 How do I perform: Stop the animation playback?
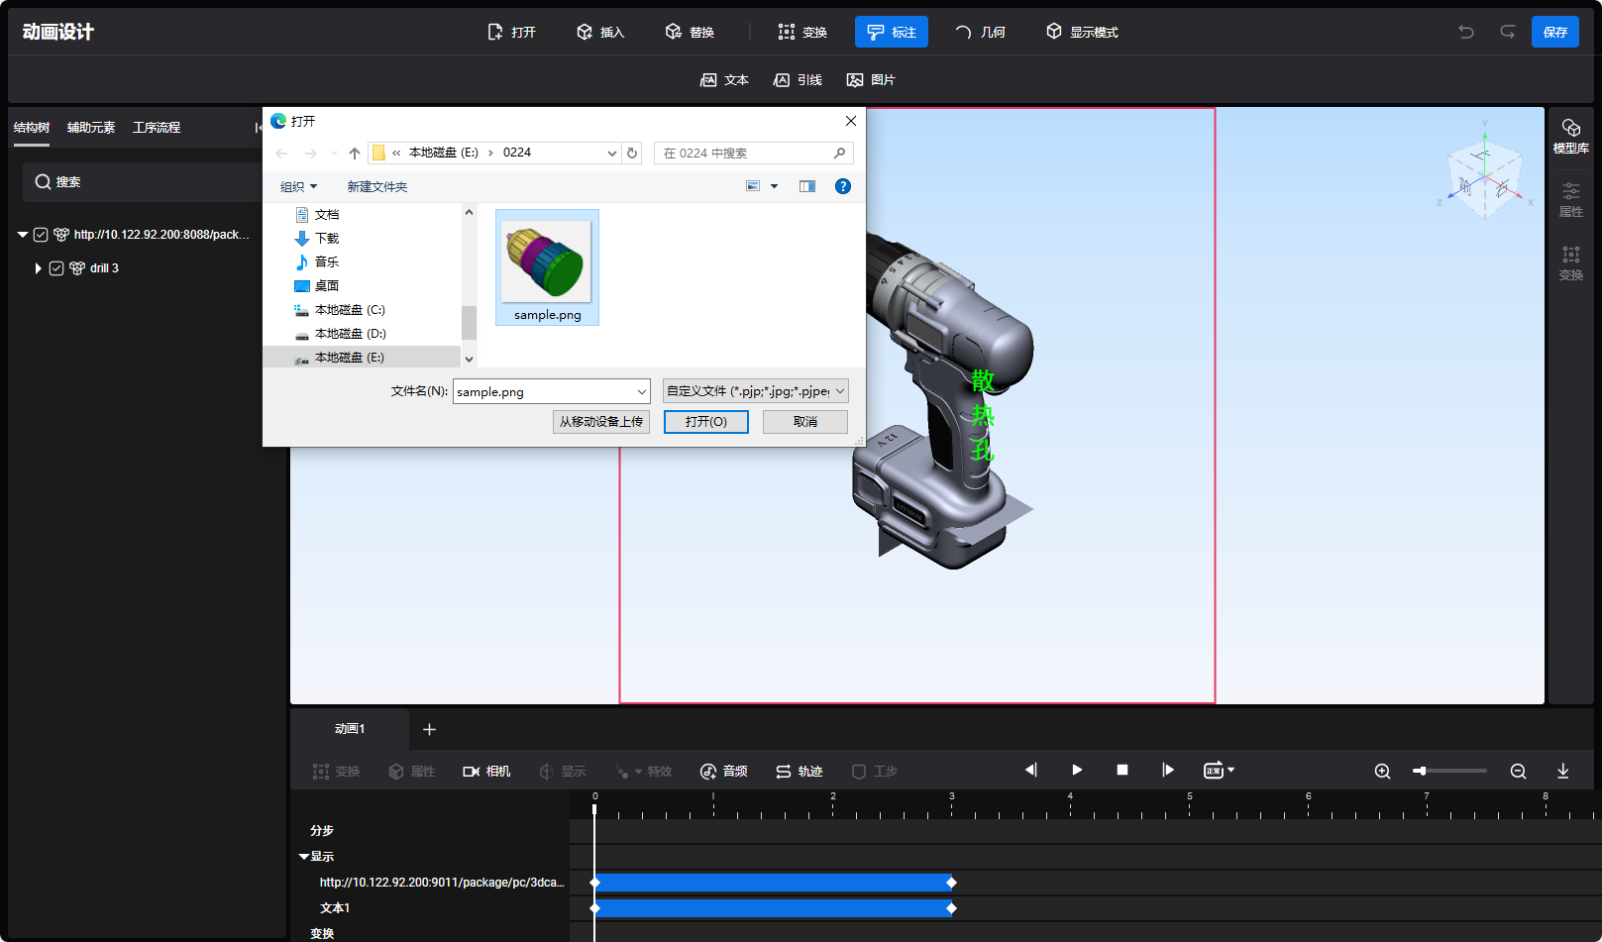1122,771
